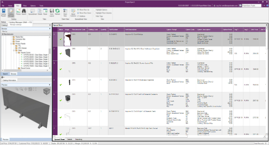Click the Manufacturer Code column header
This screenshot has width=269, height=145.
(x=78, y=30)
